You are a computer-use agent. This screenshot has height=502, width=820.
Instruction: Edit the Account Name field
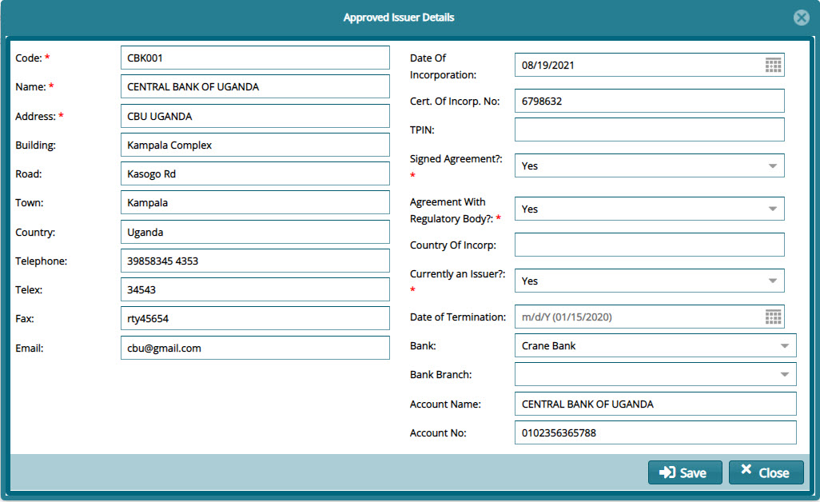click(x=655, y=404)
